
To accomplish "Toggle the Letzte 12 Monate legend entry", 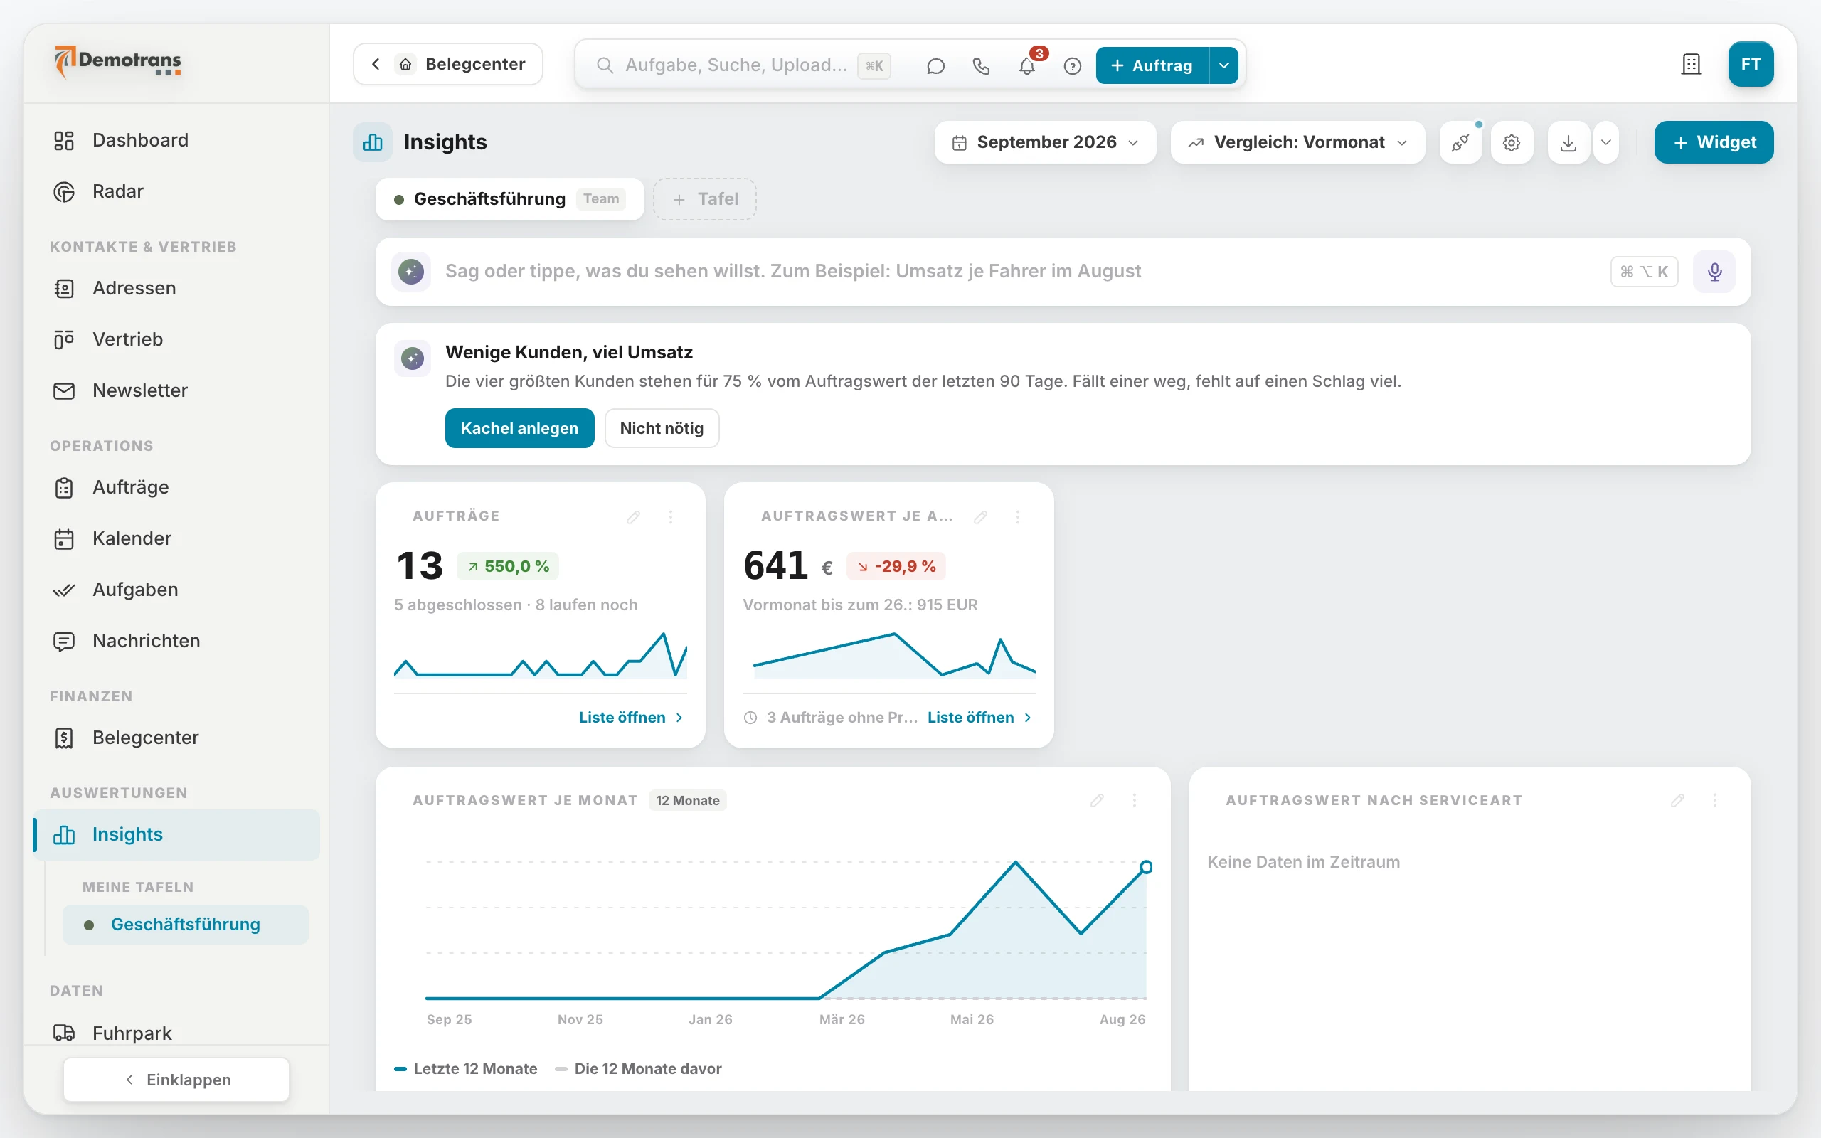I will [x=466, y=1070].
